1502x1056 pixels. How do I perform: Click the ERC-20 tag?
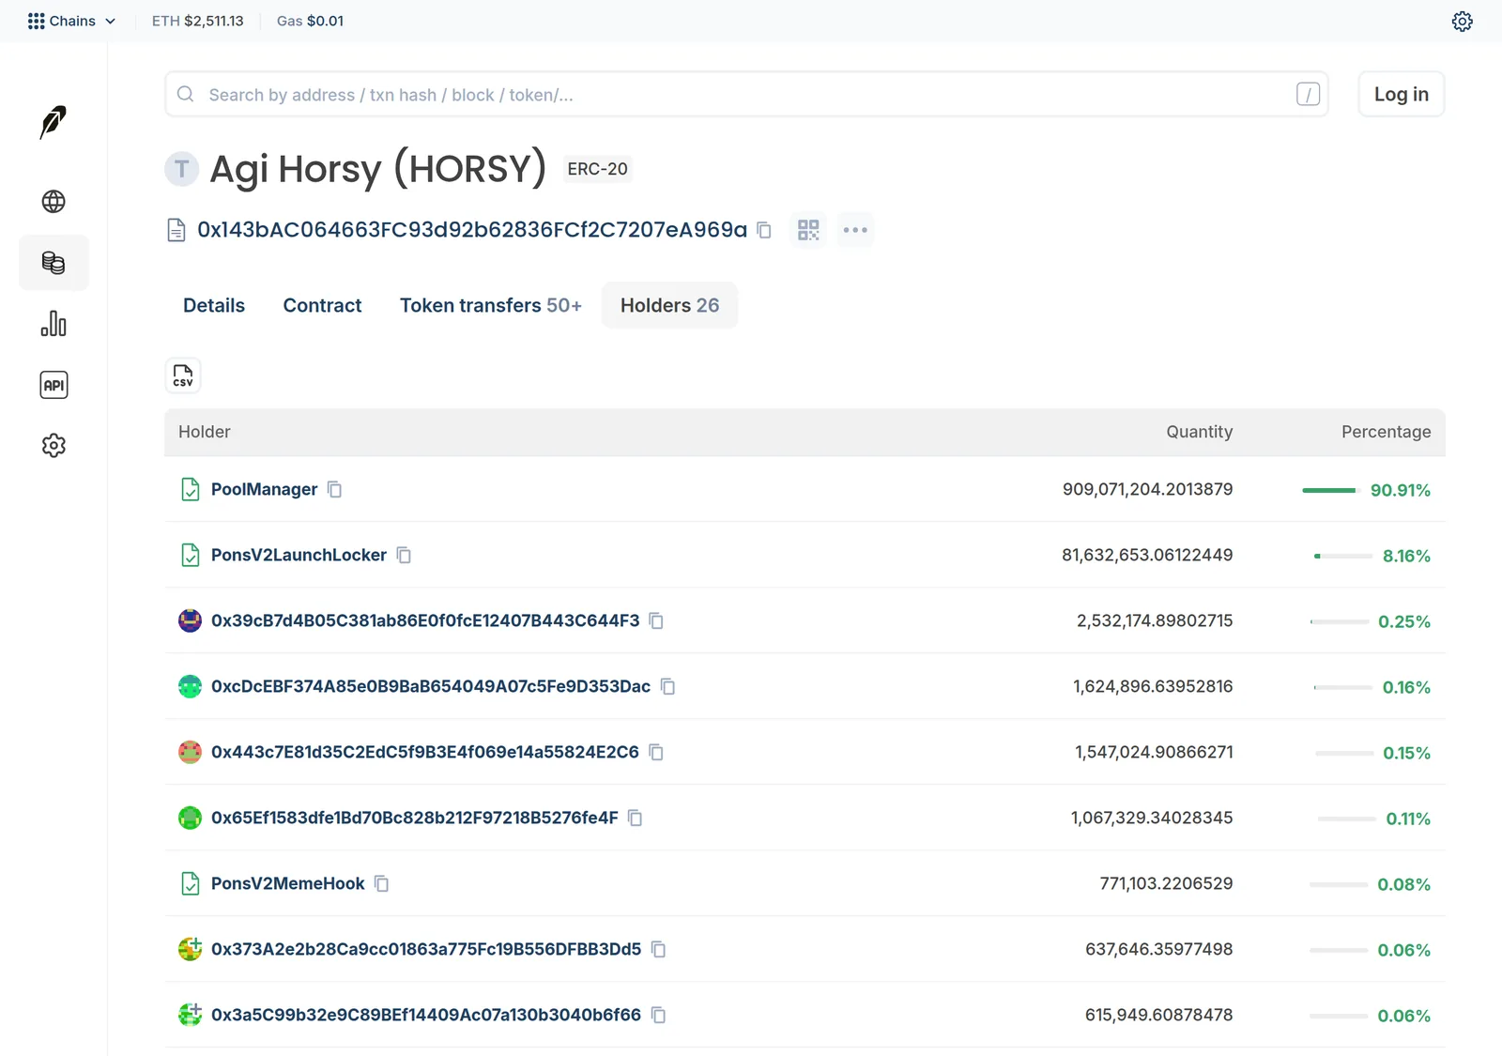[x=597, y=169]
